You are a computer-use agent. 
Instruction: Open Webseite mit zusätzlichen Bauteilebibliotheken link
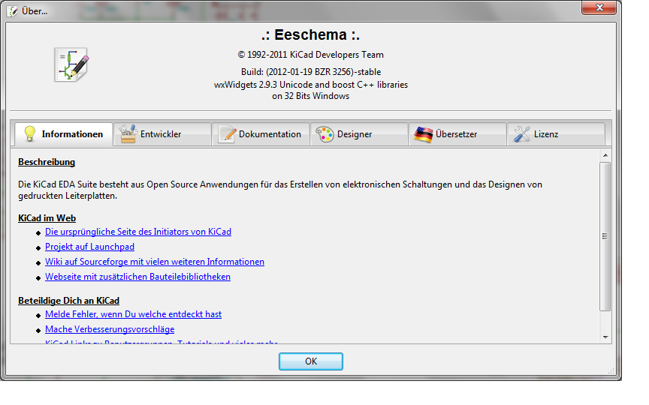click(x=137, y=277)
